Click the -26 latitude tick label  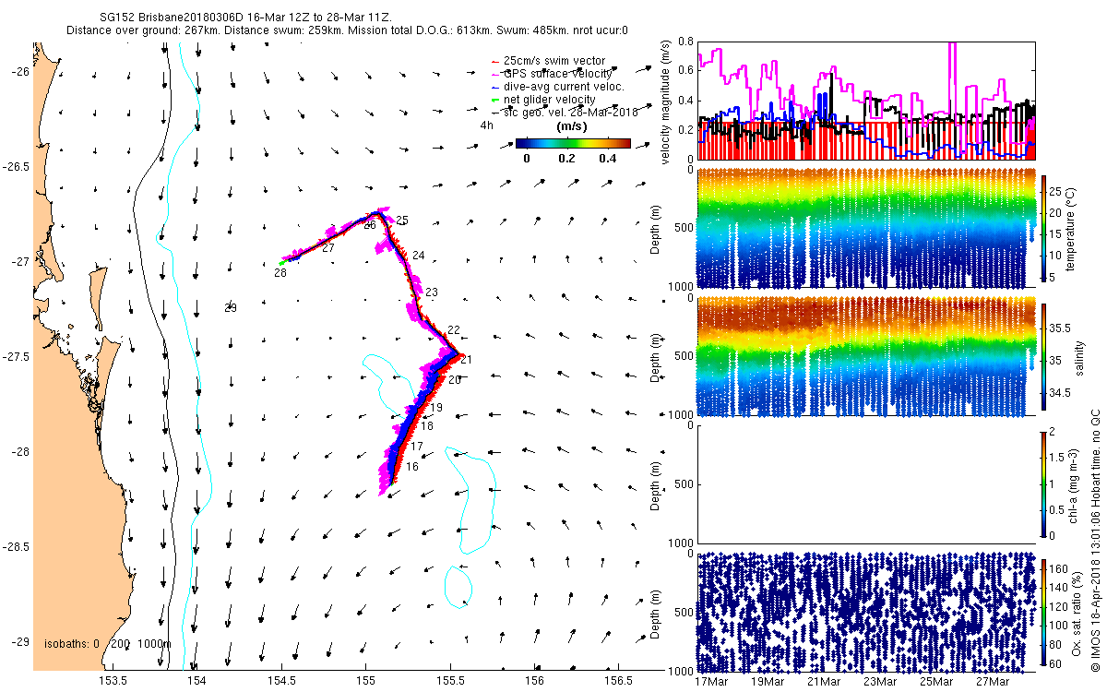20,71
